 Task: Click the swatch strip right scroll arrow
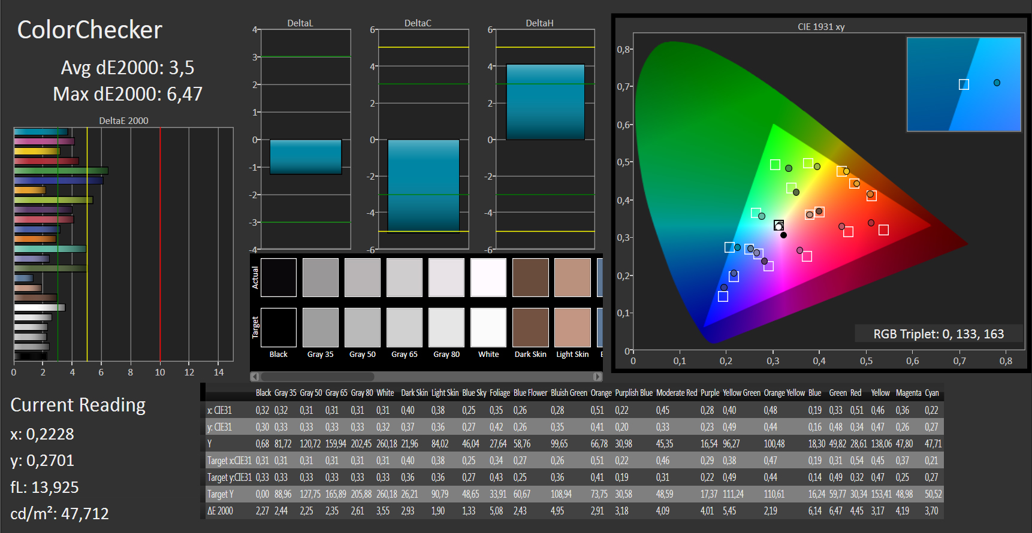click(x=598, y=377)
